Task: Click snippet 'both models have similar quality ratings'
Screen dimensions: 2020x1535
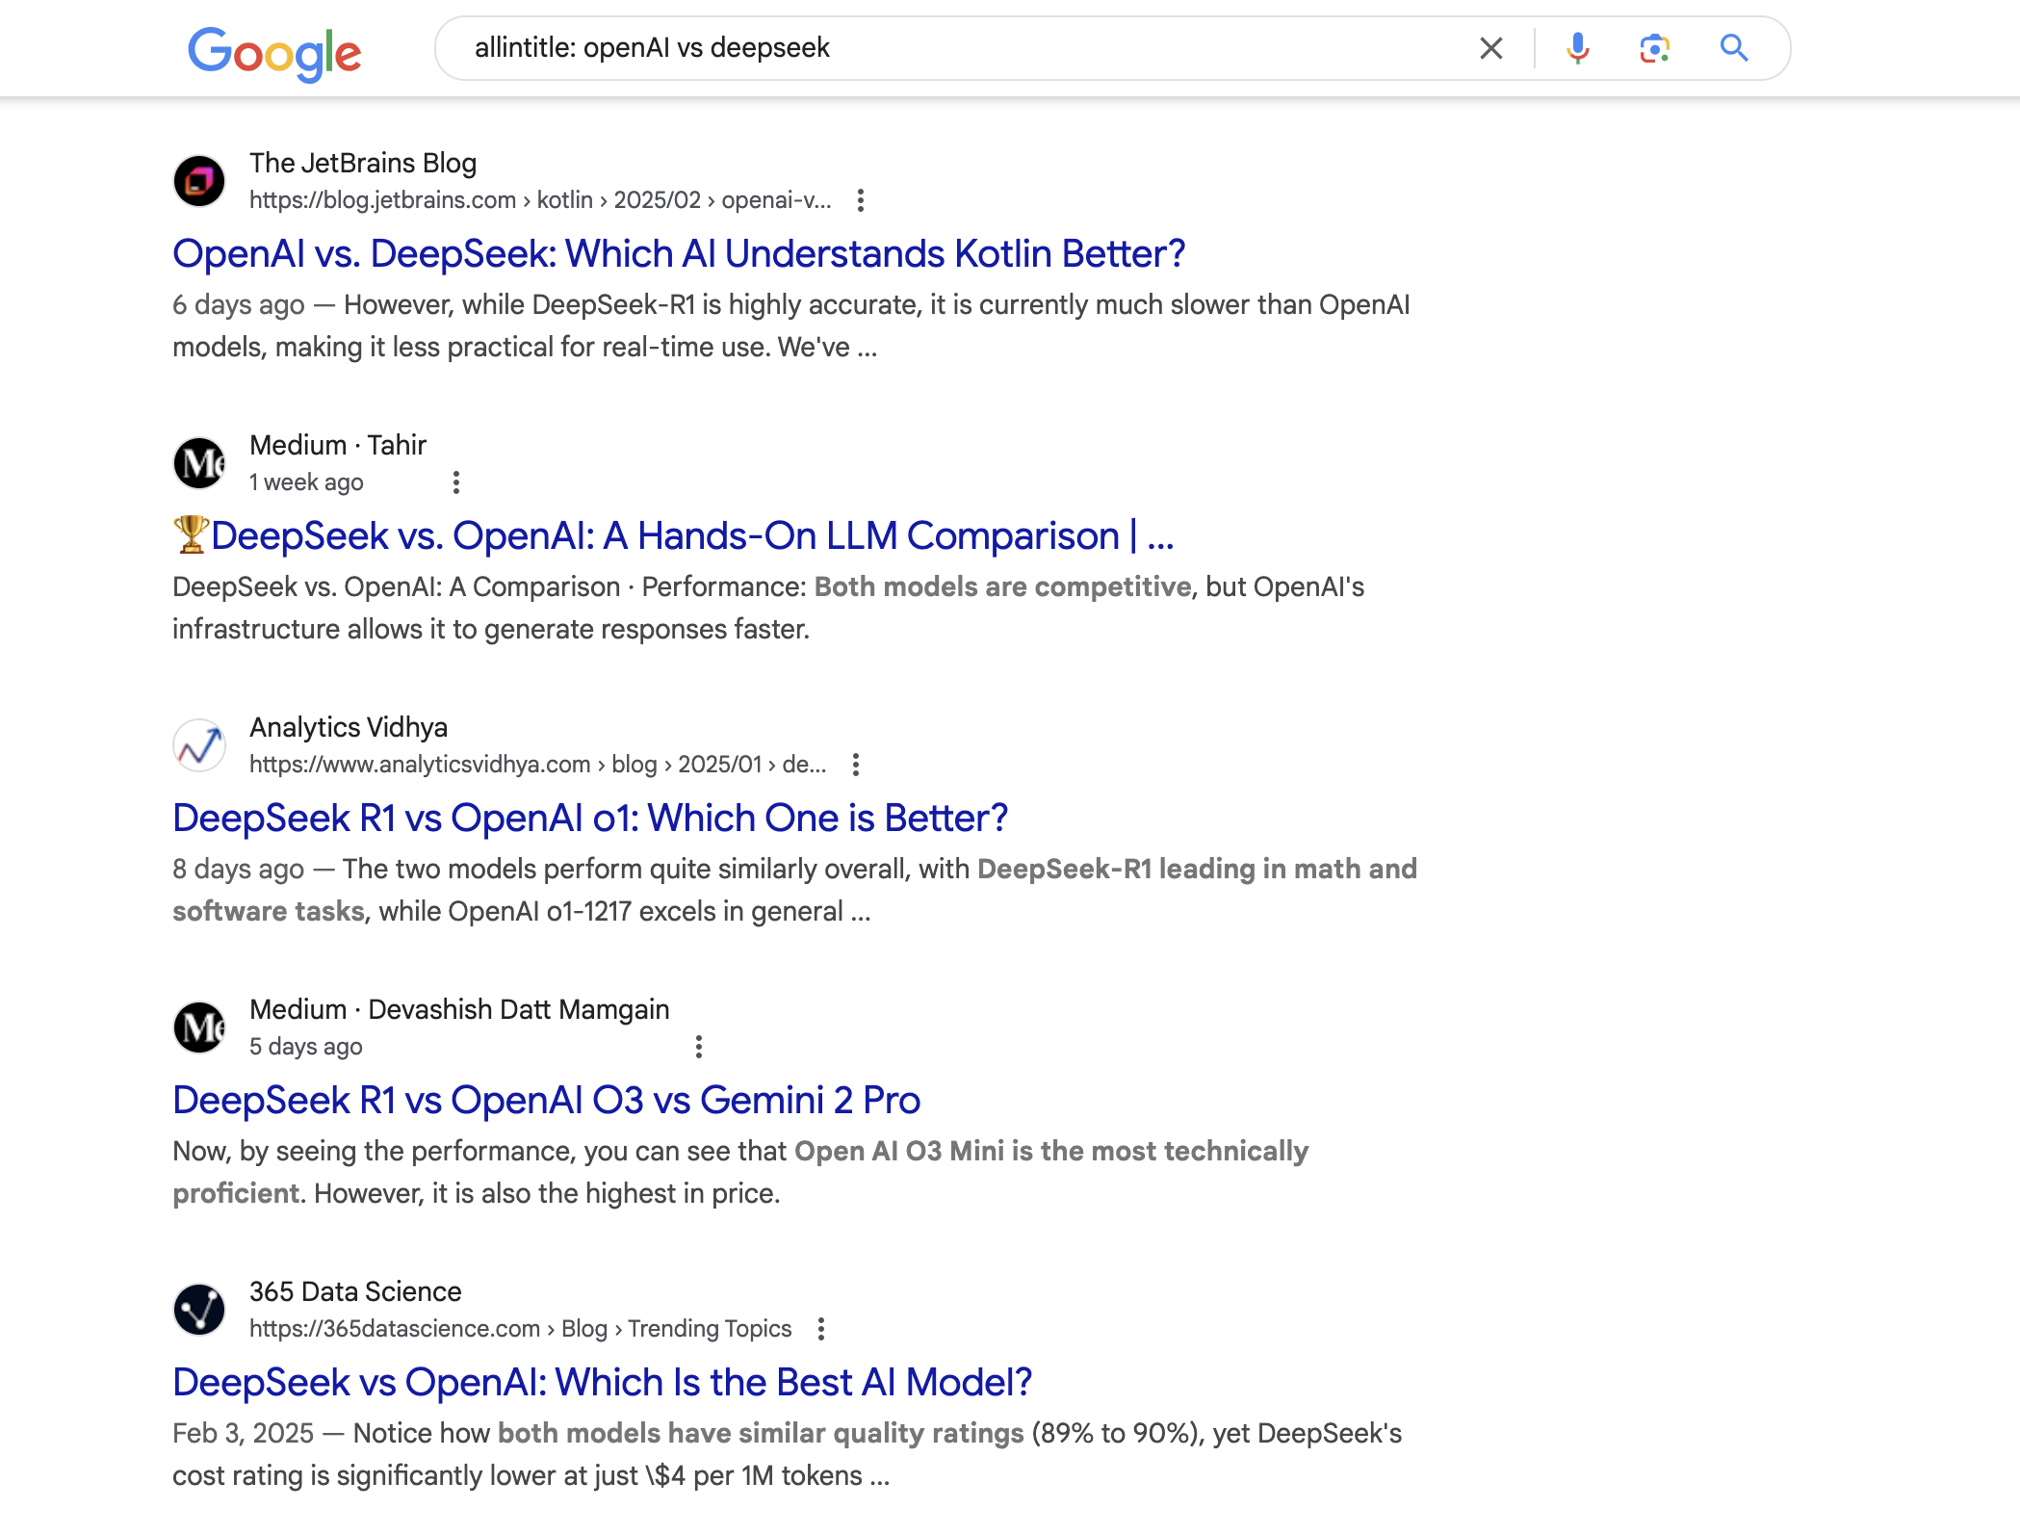Action: point(761,1434)
